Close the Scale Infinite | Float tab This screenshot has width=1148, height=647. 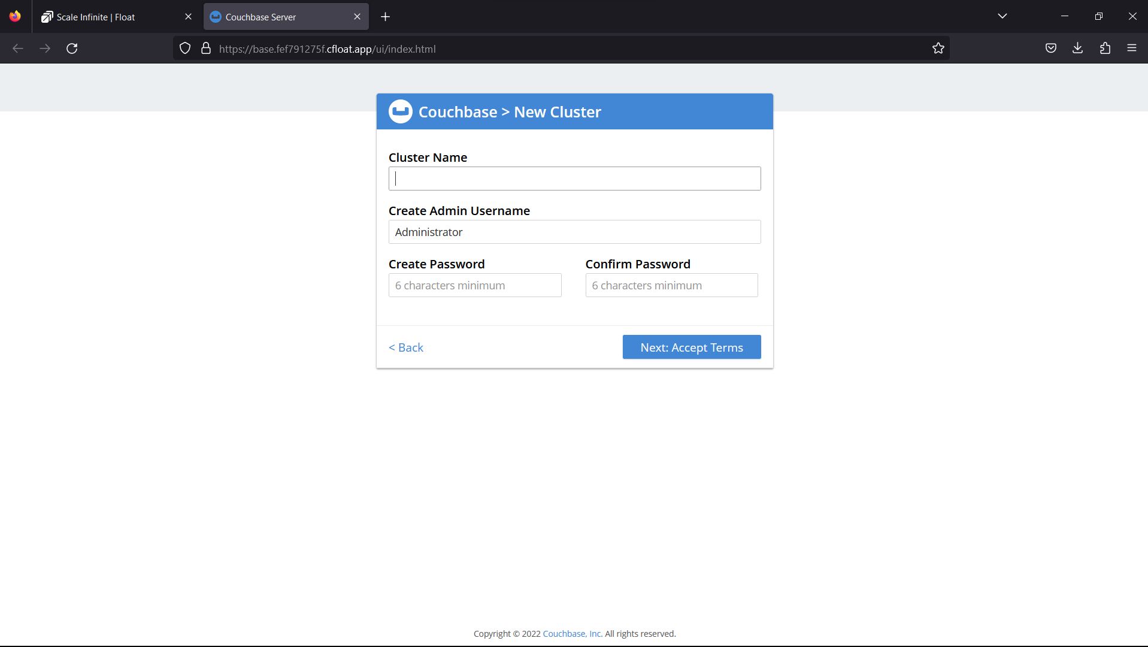coord(189,17)
